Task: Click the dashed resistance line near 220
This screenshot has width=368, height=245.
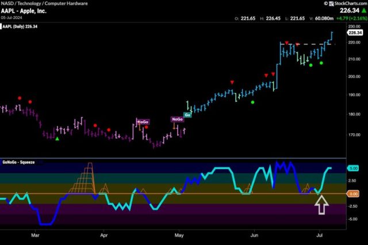Action: 308,44
